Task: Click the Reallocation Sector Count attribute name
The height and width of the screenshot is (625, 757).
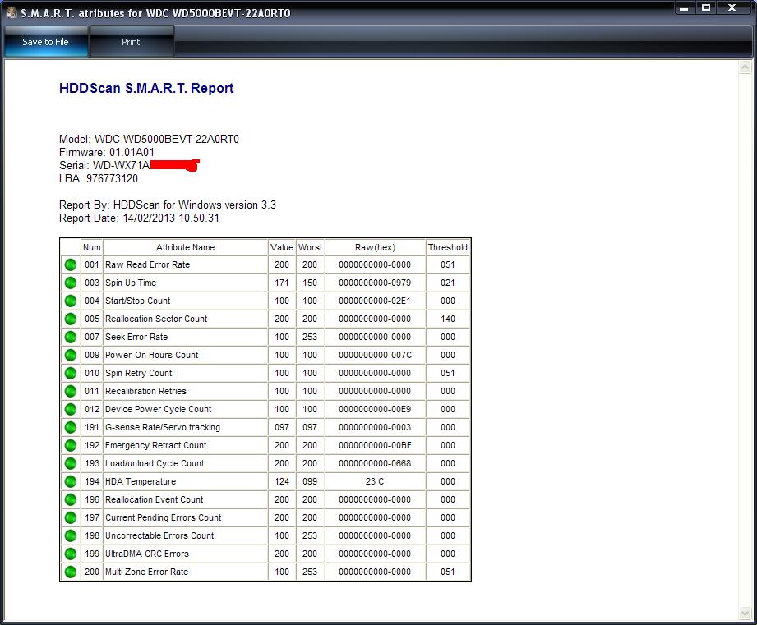Action: click(156, 319)
